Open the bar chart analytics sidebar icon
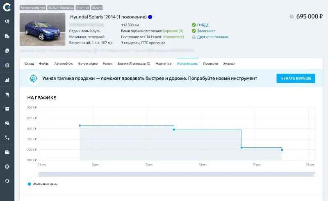Screen dimensions: 328x201 point(7,80)
